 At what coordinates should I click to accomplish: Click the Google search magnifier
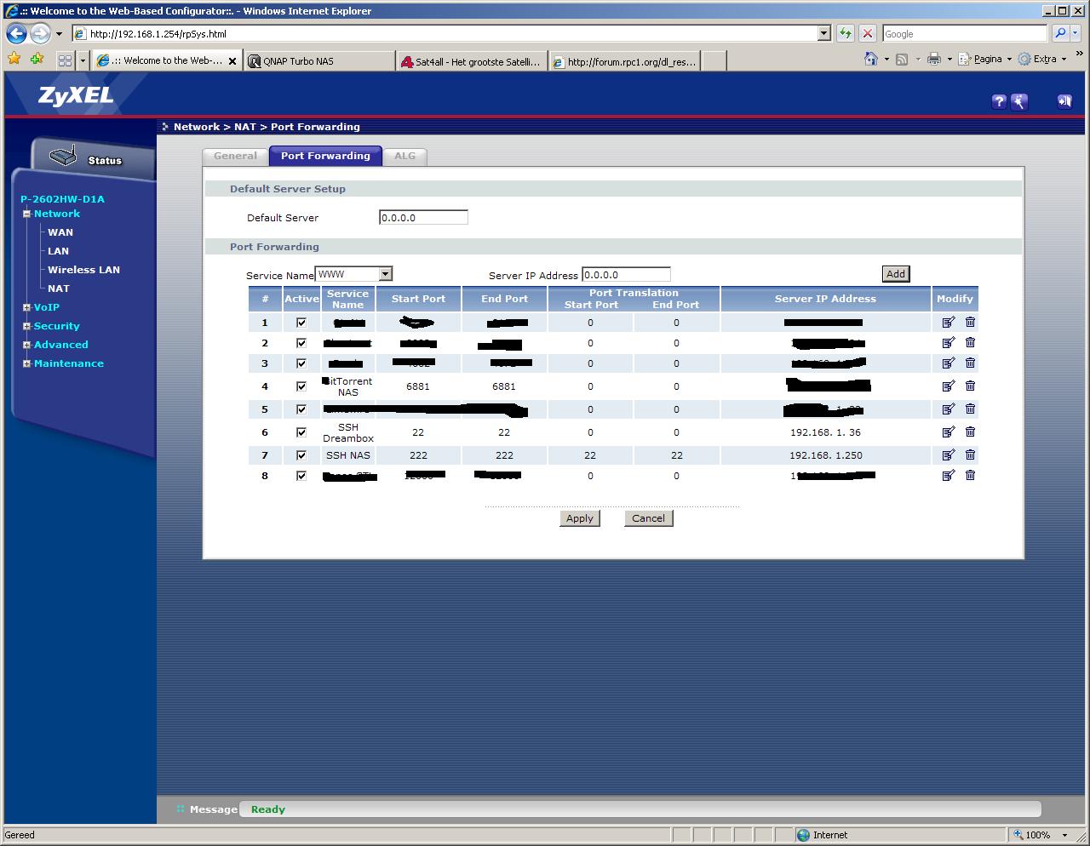(1060, 33)
